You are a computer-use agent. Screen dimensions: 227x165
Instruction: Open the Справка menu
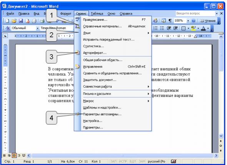coord(126,13)
